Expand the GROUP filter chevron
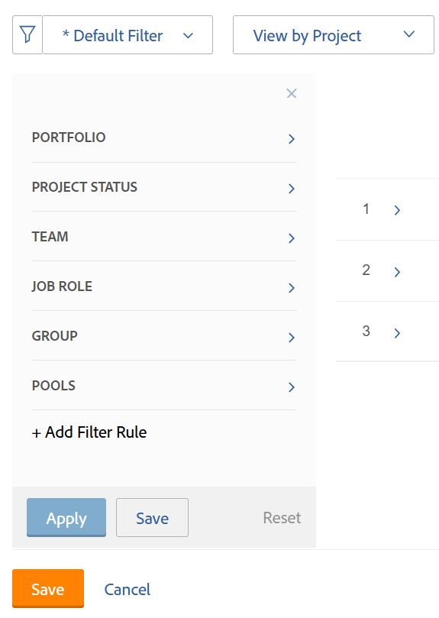 point(292,338)
